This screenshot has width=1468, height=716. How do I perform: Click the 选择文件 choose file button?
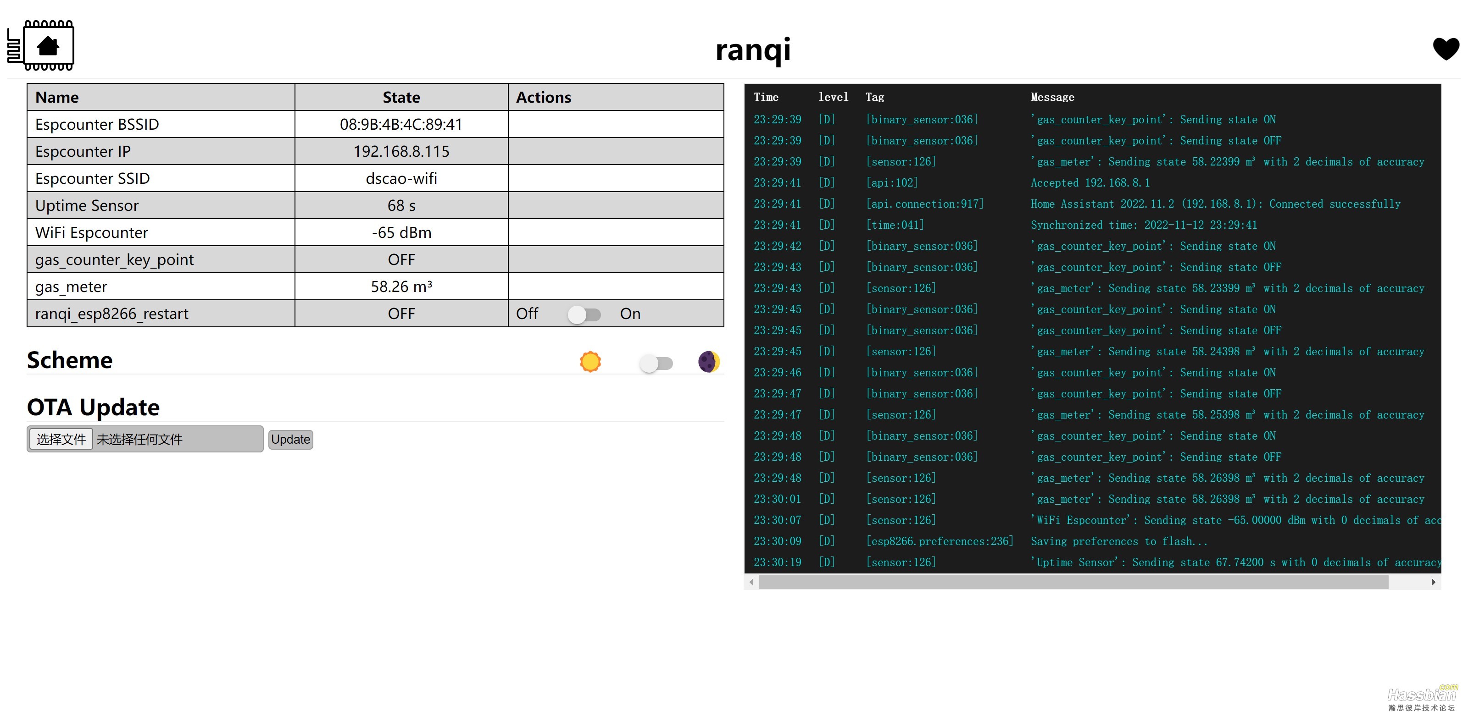61,439
